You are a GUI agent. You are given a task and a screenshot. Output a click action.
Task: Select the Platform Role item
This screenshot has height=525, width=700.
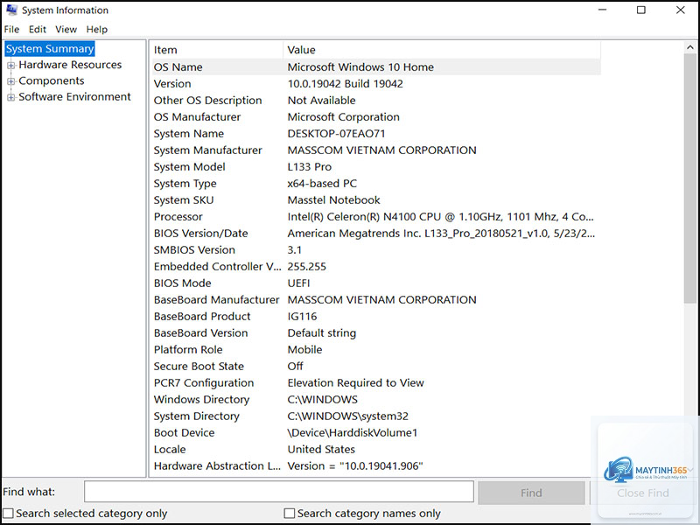pos(188,349)
